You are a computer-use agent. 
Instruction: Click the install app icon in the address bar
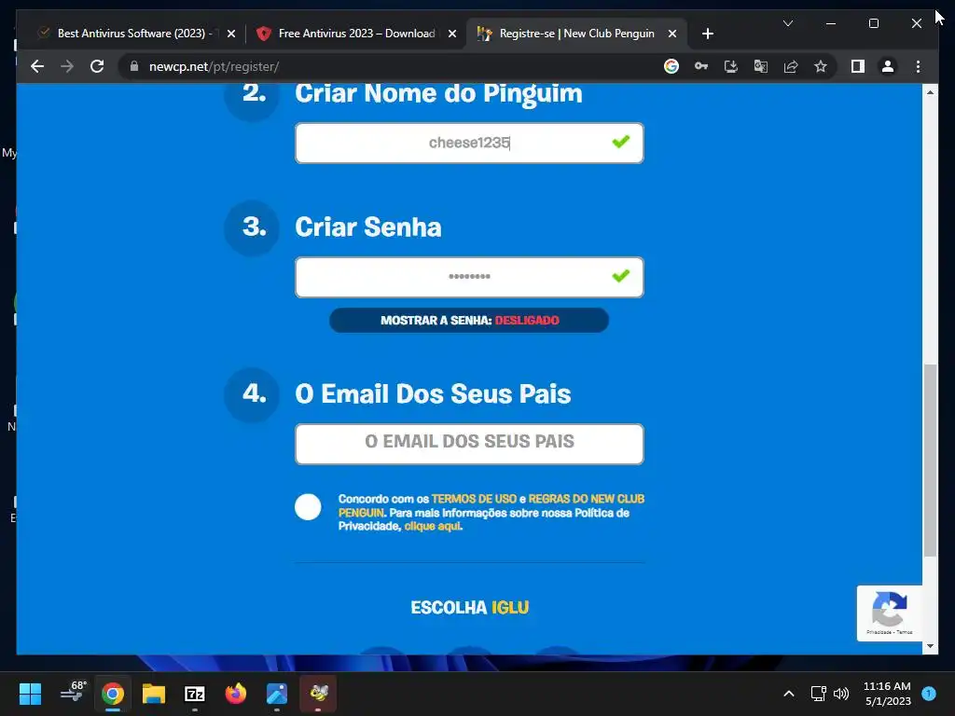(731, 66)
